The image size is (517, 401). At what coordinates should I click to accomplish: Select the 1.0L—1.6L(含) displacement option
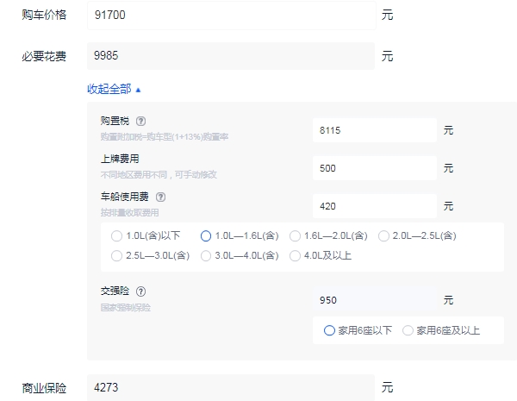click(206, 235)
